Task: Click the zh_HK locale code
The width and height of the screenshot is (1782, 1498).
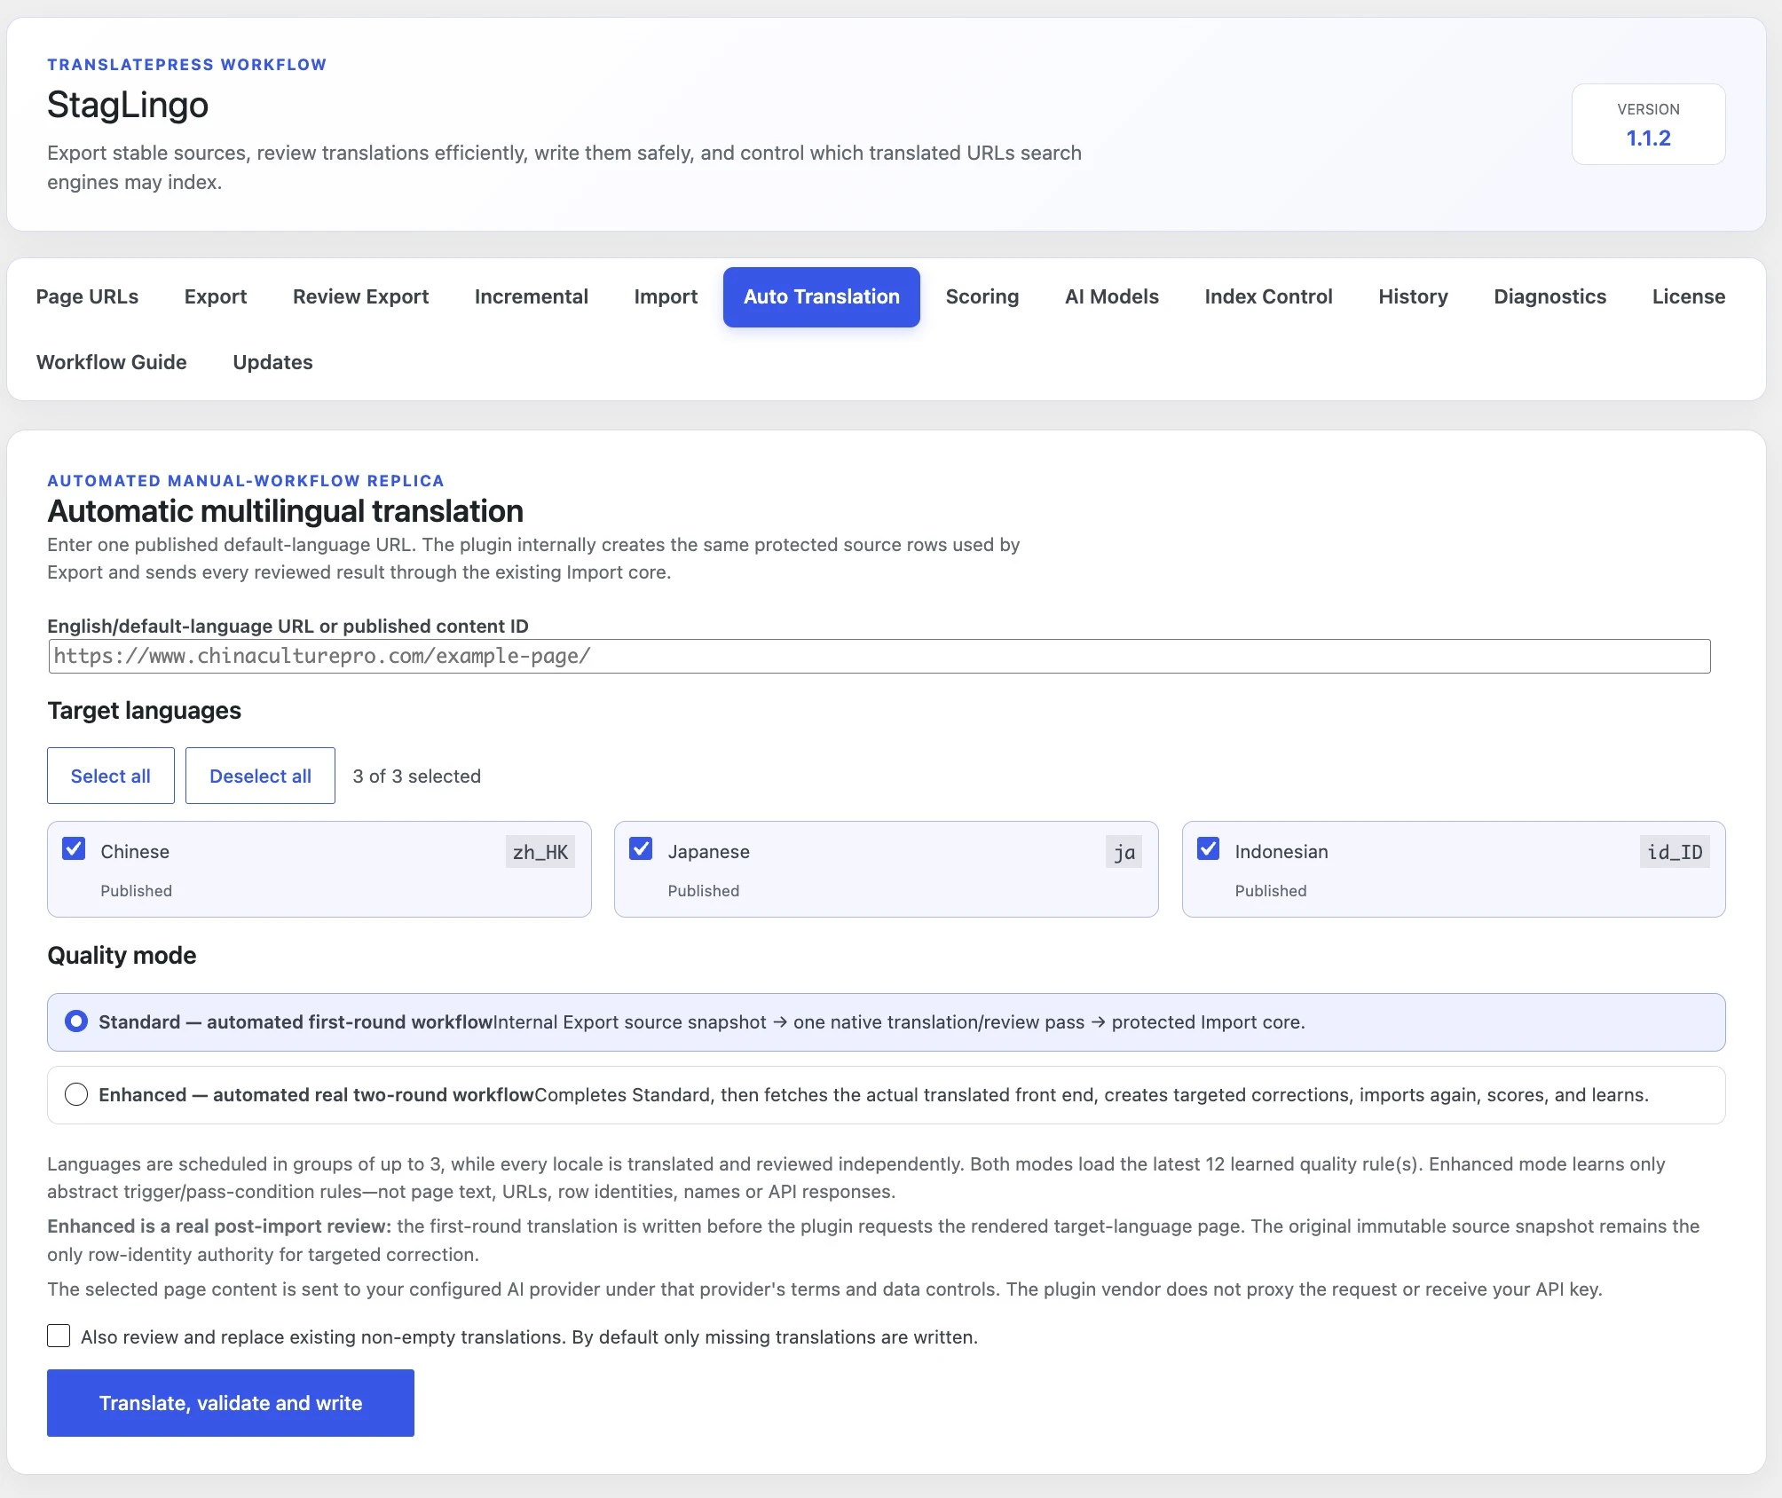Action: coord(540,852)
